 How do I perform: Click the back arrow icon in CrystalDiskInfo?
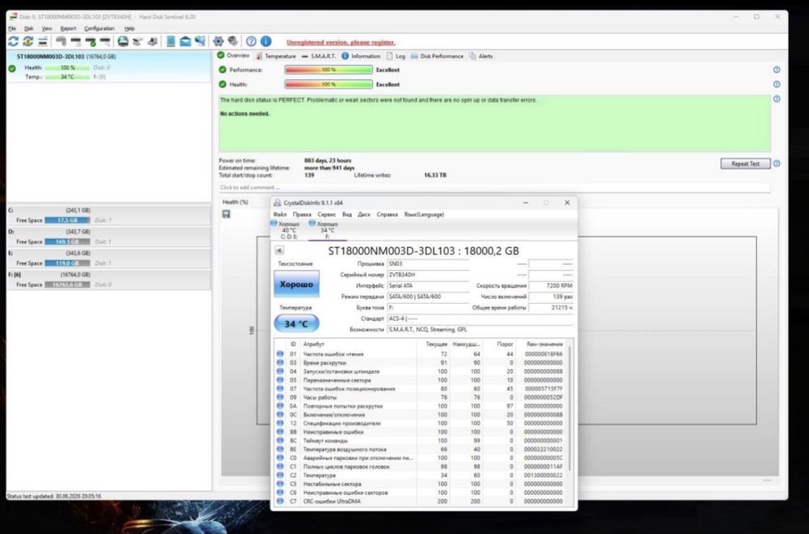279,250
